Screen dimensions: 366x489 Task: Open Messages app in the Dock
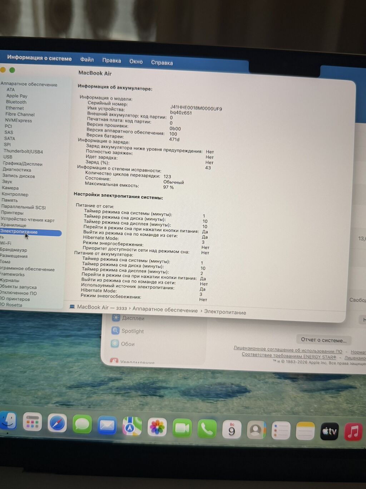tap(82, 424)
